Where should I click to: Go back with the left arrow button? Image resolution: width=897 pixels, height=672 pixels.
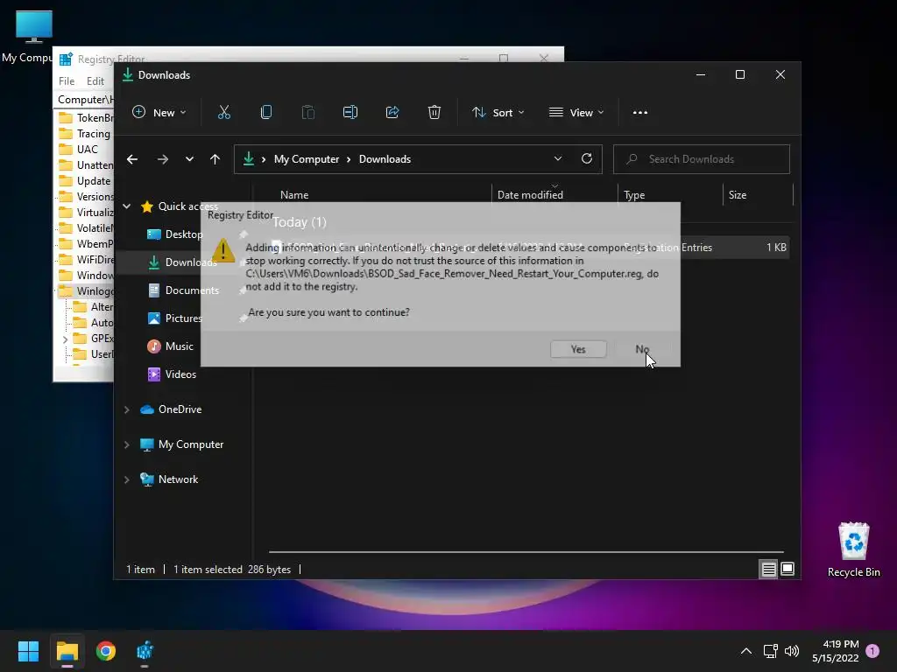point(132,159)
